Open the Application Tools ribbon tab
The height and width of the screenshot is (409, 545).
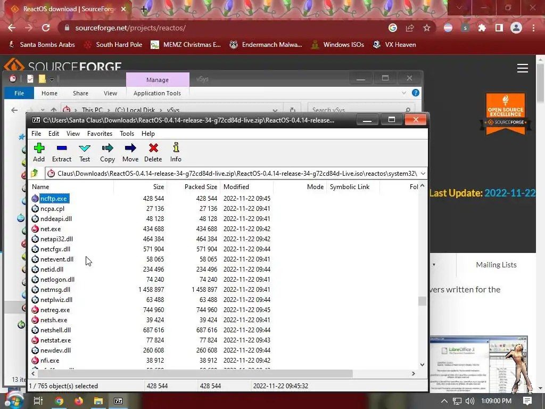coord(157,93)
